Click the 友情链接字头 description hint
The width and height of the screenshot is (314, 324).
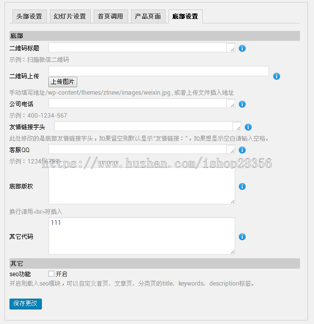pos(139,139)
